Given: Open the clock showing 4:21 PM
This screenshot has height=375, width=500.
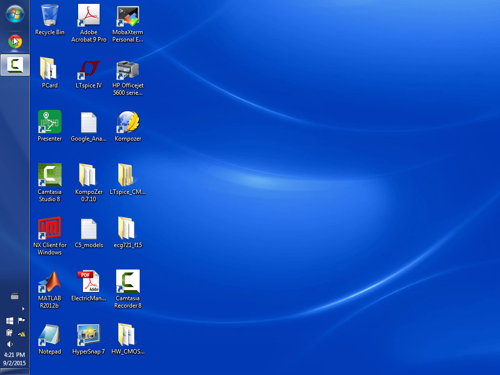Looking at the screenshot, I should pos(15,359).
